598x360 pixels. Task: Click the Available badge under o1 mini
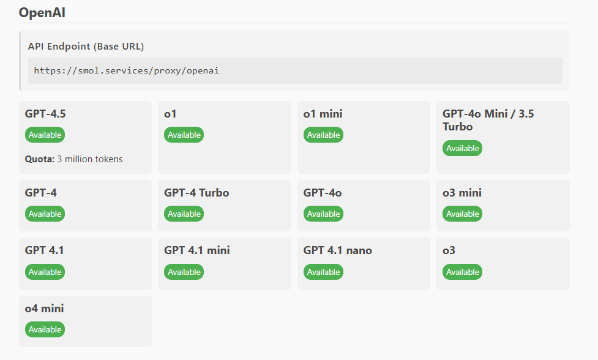323,135
